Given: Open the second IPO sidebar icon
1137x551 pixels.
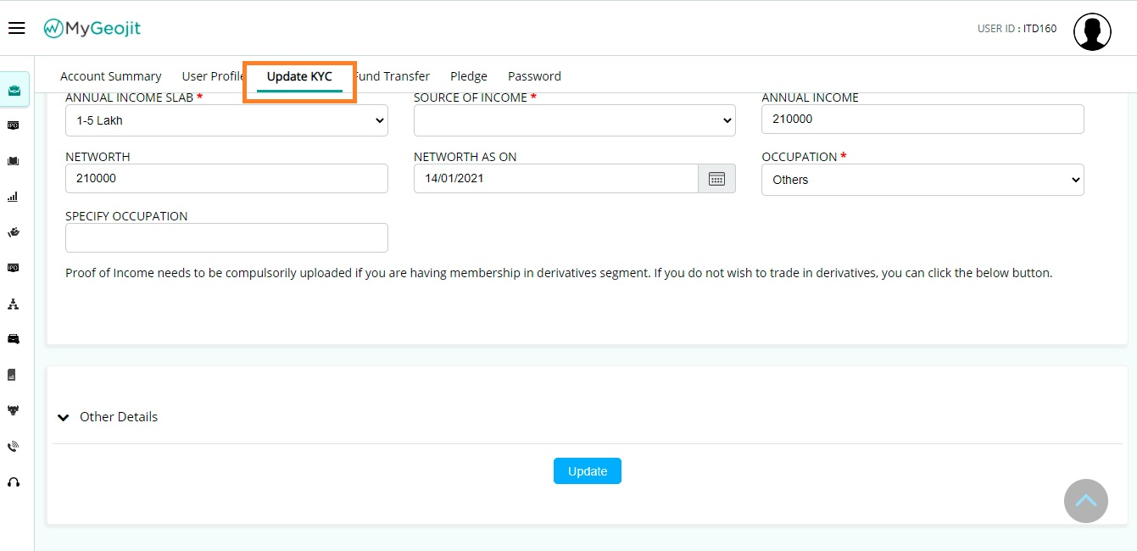Looking at the screenshot, I should 13,268.
